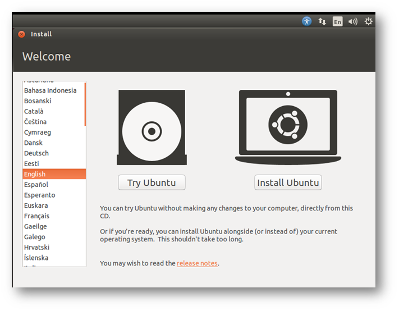Image resolution: width=399 pixels, height=311 pixels.
Task: Click the Try Ubuntu button
Action: pos(152,182)
